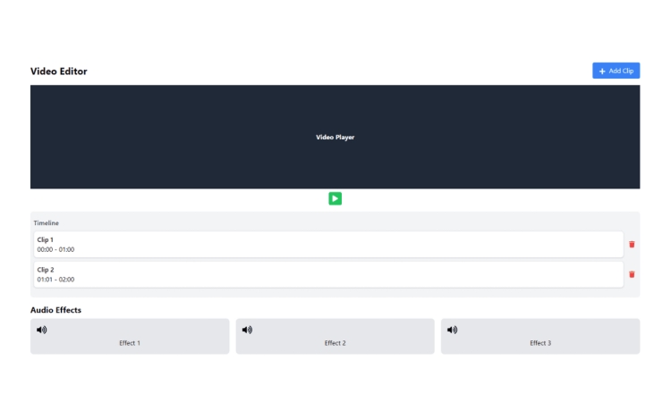
Task: Click the green play button
Action: click(x=335, y=198)
